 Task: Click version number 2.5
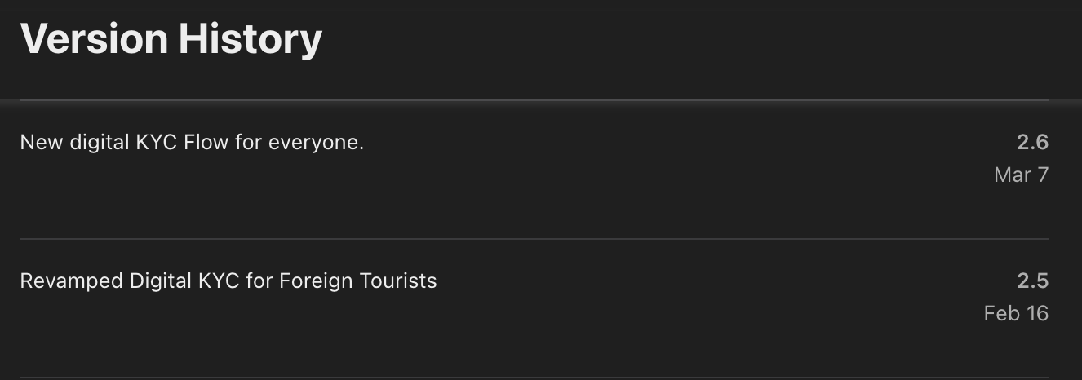tap(1032, 281)
